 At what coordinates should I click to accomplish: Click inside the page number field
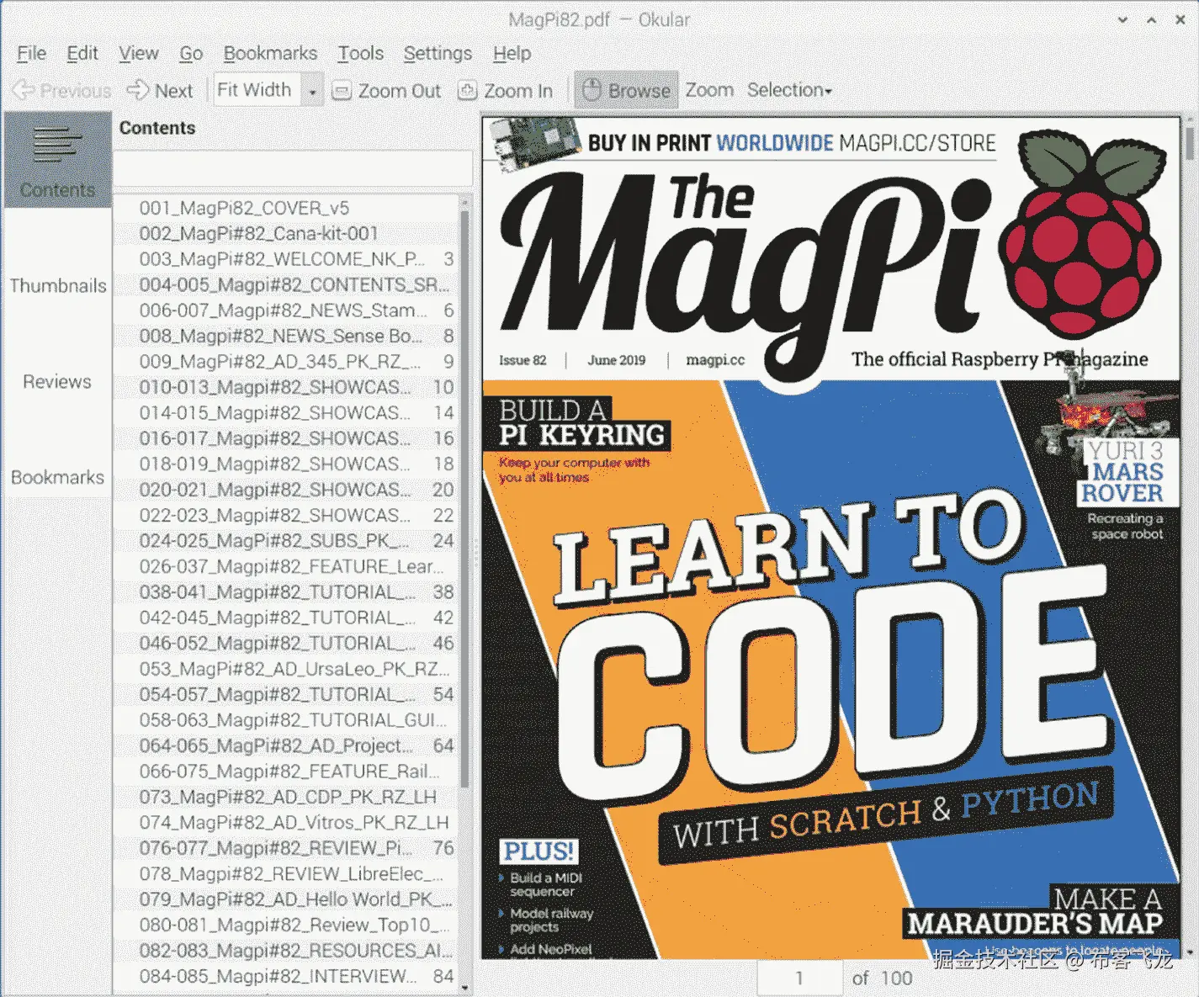798,978
